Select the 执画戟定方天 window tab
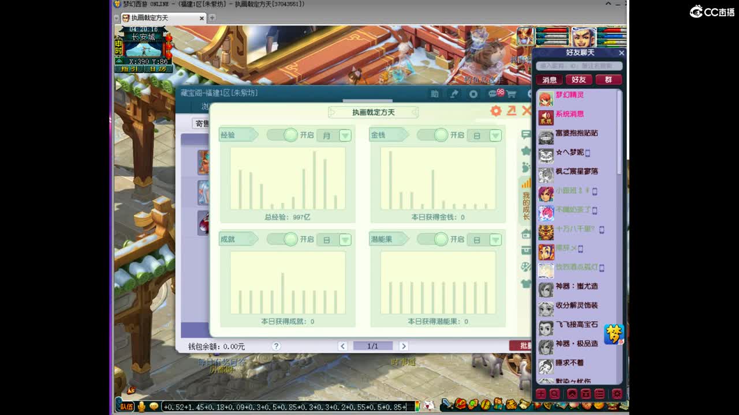 [x=162, y=18]
